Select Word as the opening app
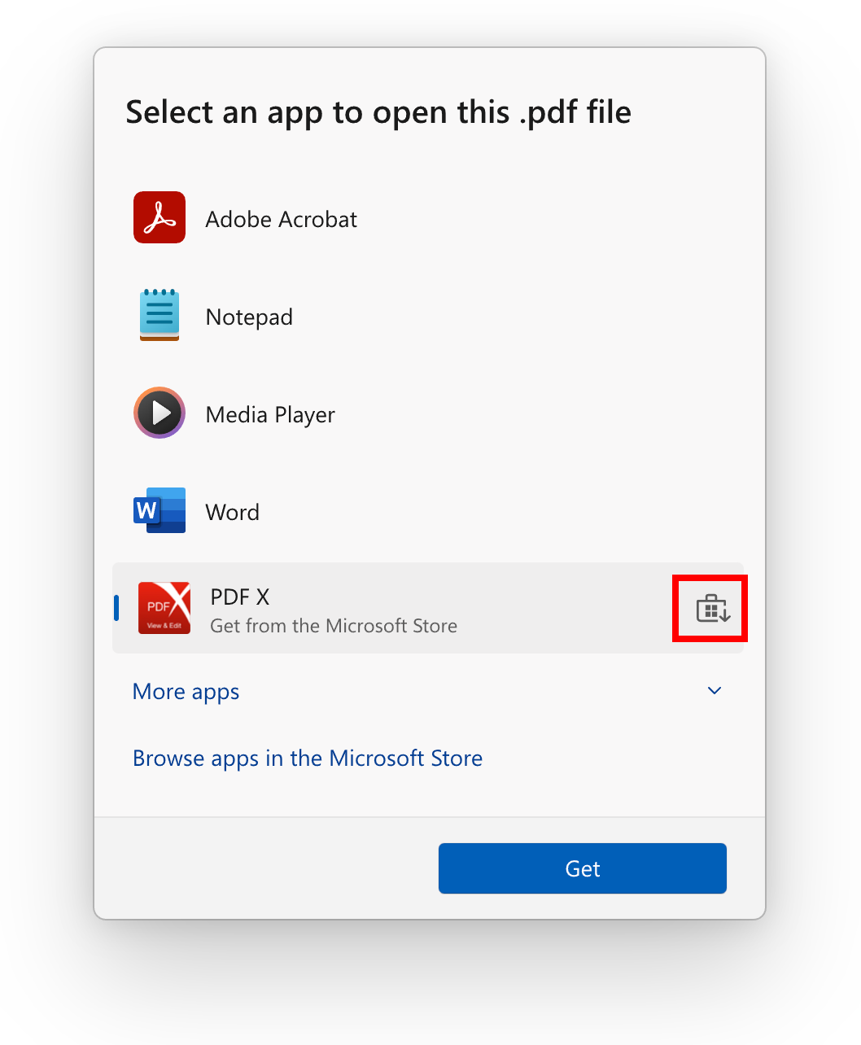This screenshot has height=1045, width=861. 233,512
